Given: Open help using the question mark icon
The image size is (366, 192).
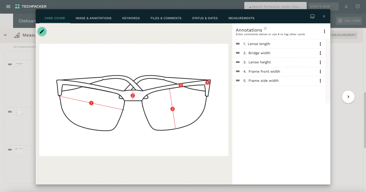Looking at the screenshot, I should (358, 6).
